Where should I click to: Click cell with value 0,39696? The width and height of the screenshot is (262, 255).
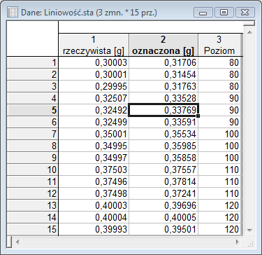(163, 206)
